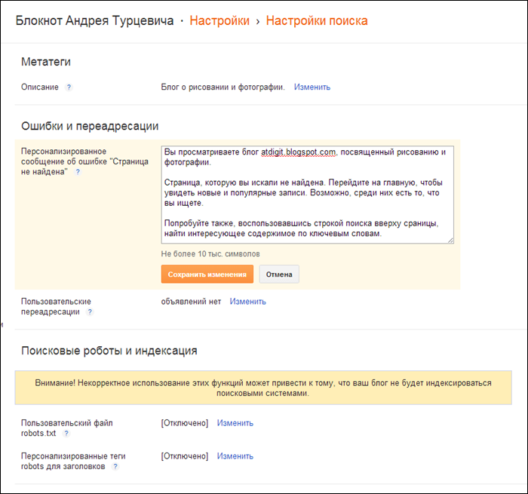The width and height of the screenshot is (528, 494).
Task: Click description text Блог о рисовании и фотографии
Action: click(x=223, y=87)
